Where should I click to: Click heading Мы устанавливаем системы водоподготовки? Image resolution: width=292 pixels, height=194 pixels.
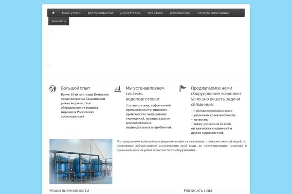[x=145, y=94]
